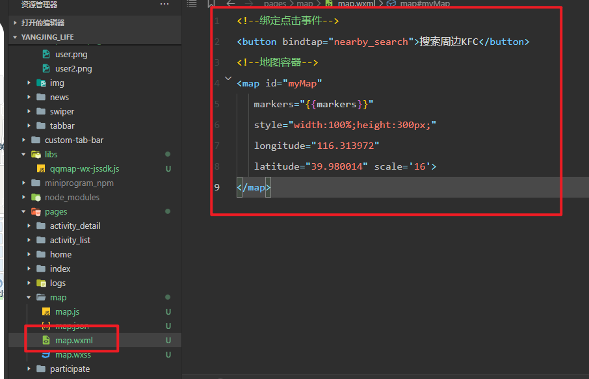Click the open map folder icon
This screenshot has width=589, height=379.
point(41,297)
